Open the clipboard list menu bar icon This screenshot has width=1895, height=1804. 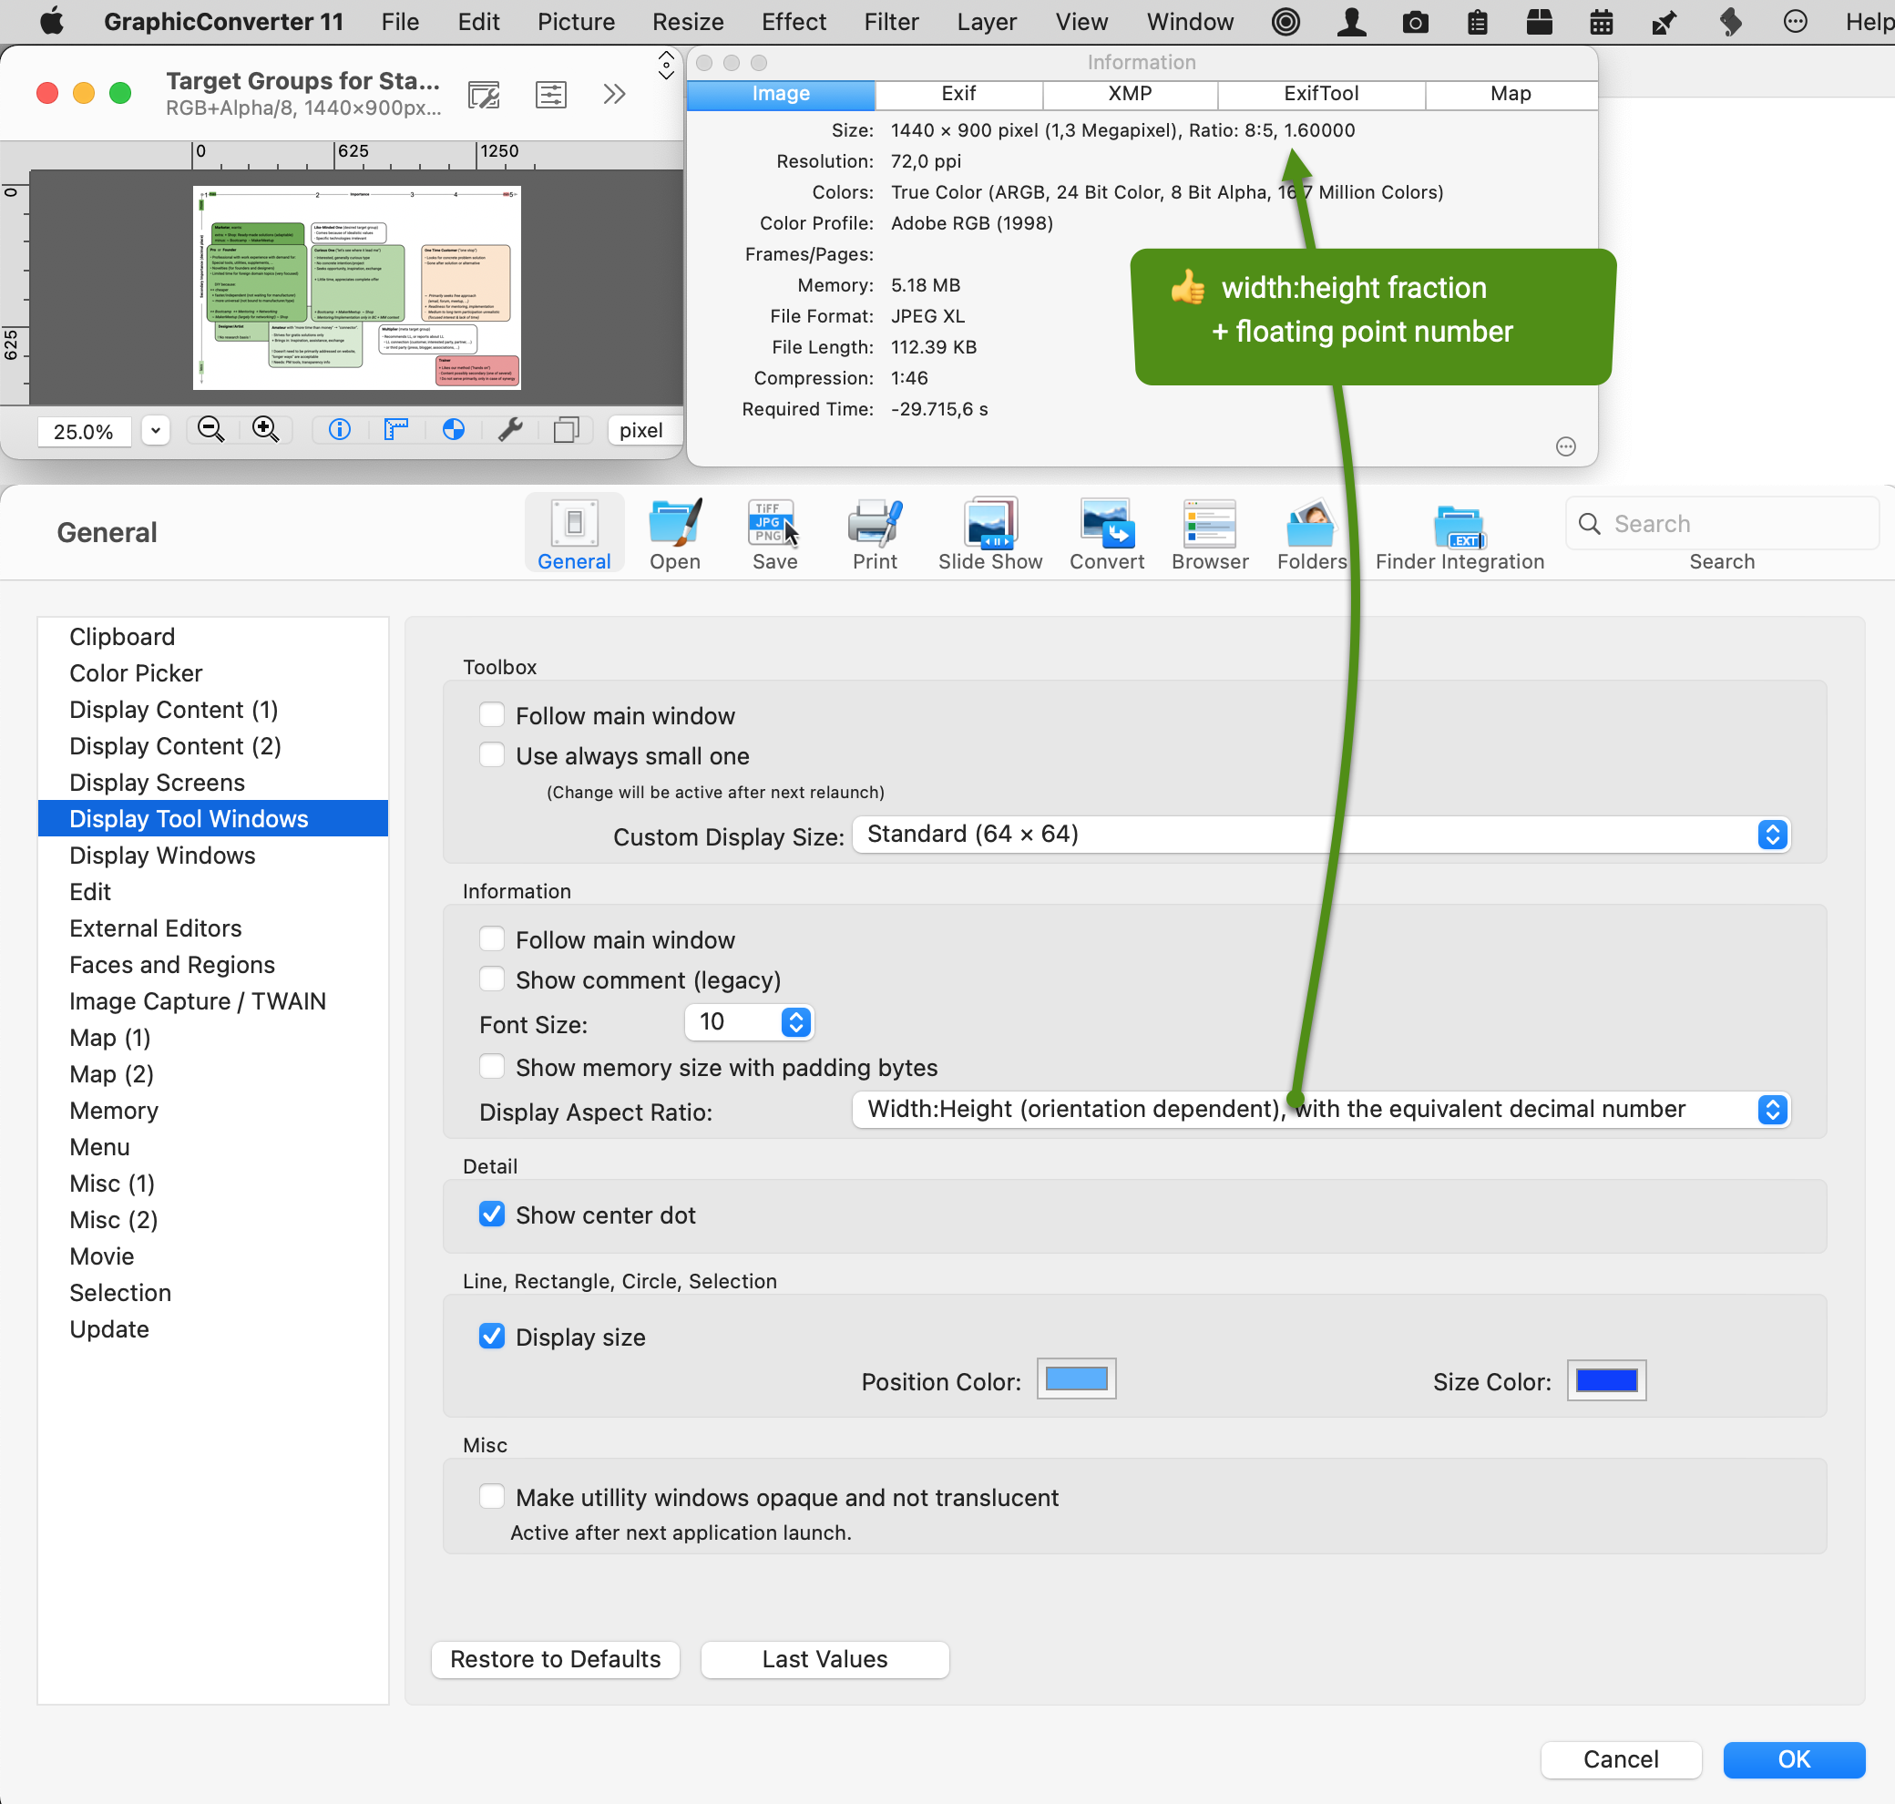(1478, 21)
